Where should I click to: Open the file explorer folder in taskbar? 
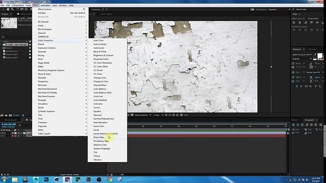pyautogui.click(x=15, y=179)
